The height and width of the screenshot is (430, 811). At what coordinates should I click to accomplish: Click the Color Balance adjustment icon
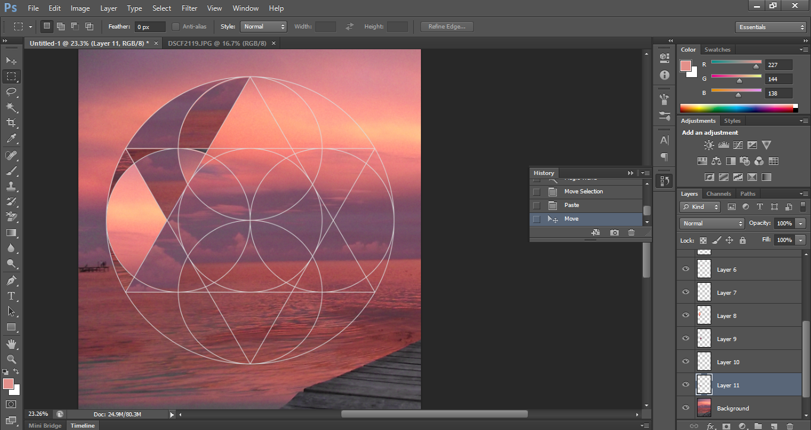click(716, 161)
